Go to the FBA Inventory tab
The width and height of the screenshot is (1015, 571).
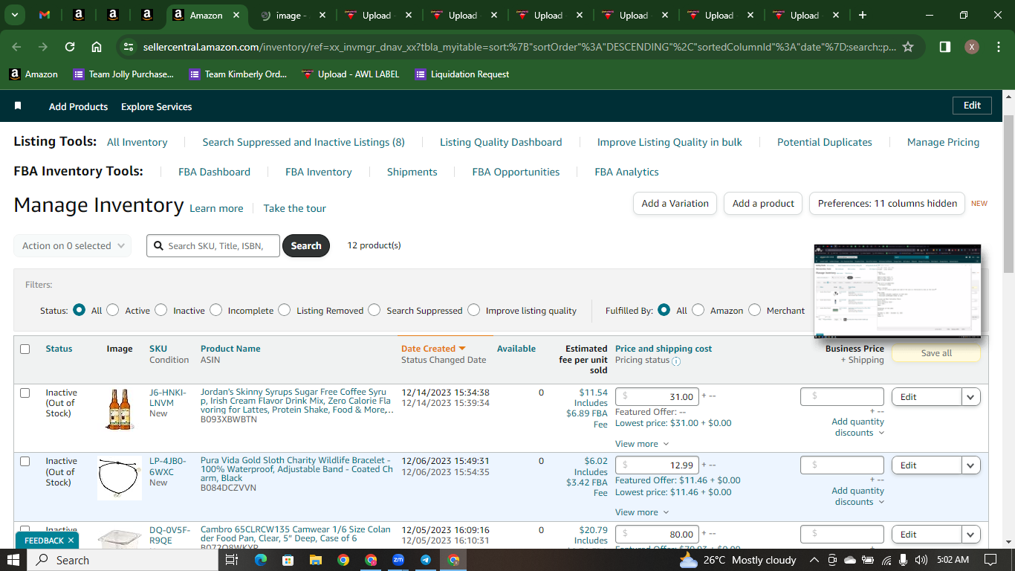coord(319,172)
